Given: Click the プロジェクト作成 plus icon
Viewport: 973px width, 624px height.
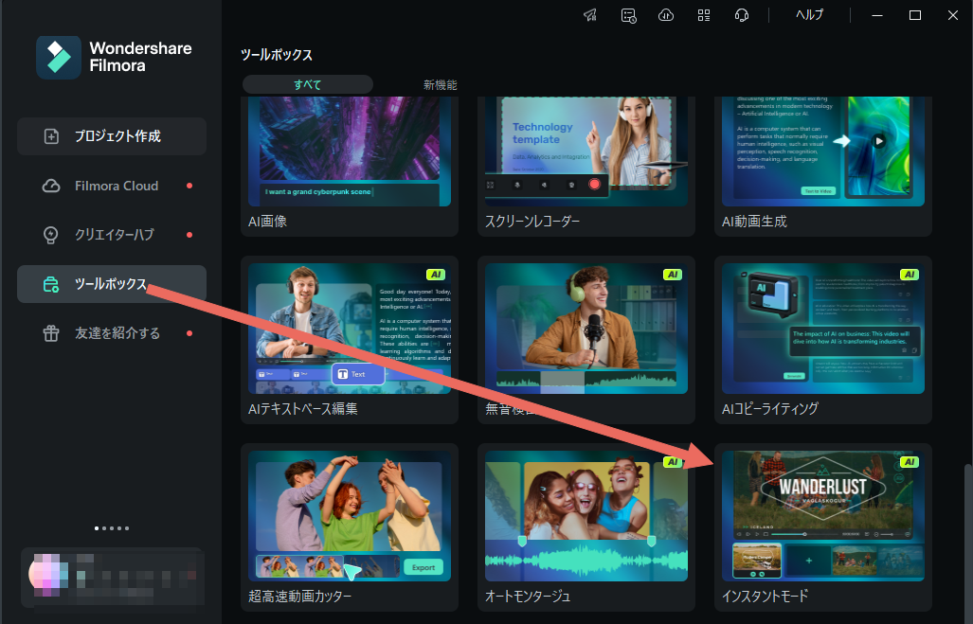Looking at the screenshot, I should (x=51, y=136).
